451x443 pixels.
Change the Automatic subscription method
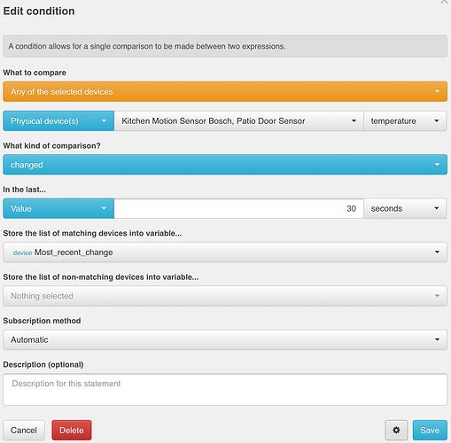tap(225, 339)
